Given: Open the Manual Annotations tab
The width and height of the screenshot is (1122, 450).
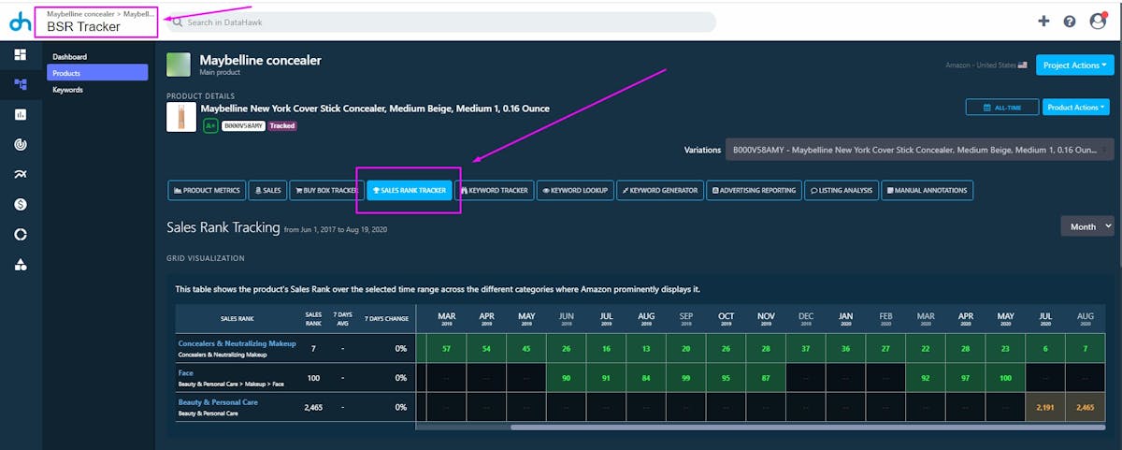Looking at the screenshot, I should [928, 190].
